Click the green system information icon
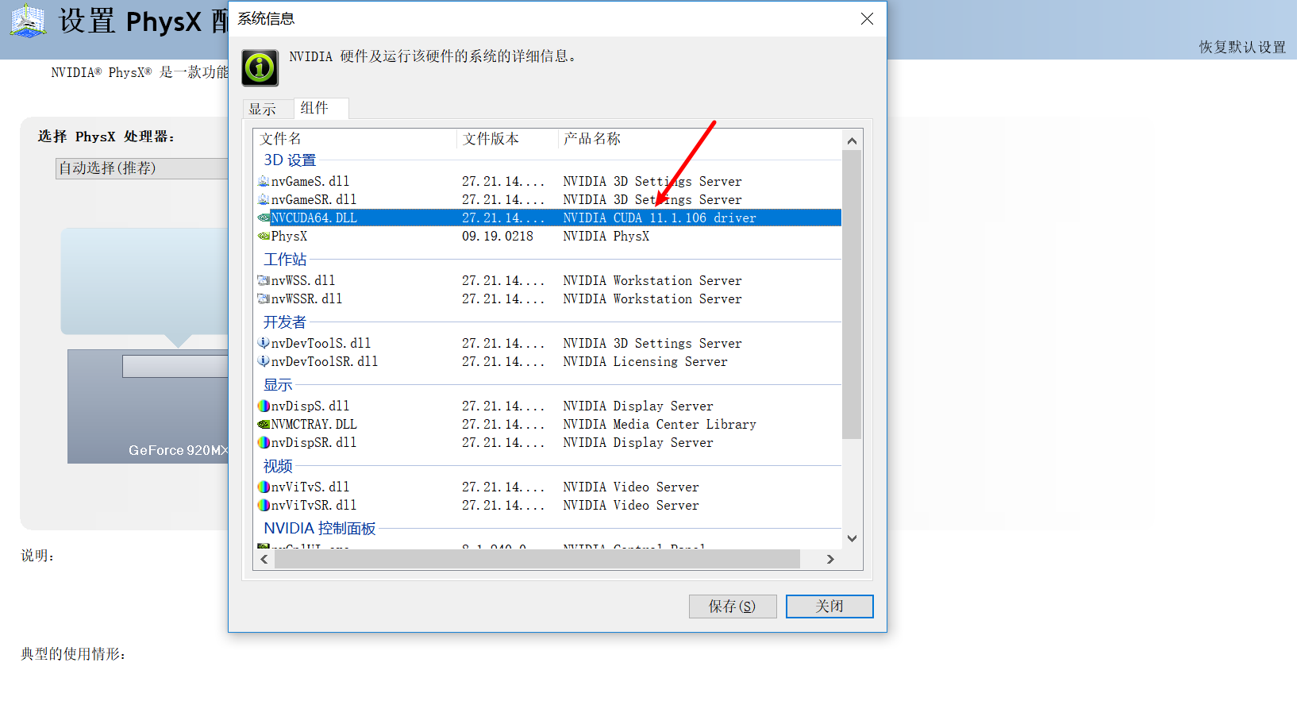The image size is (1297, 724). point(260,68)
